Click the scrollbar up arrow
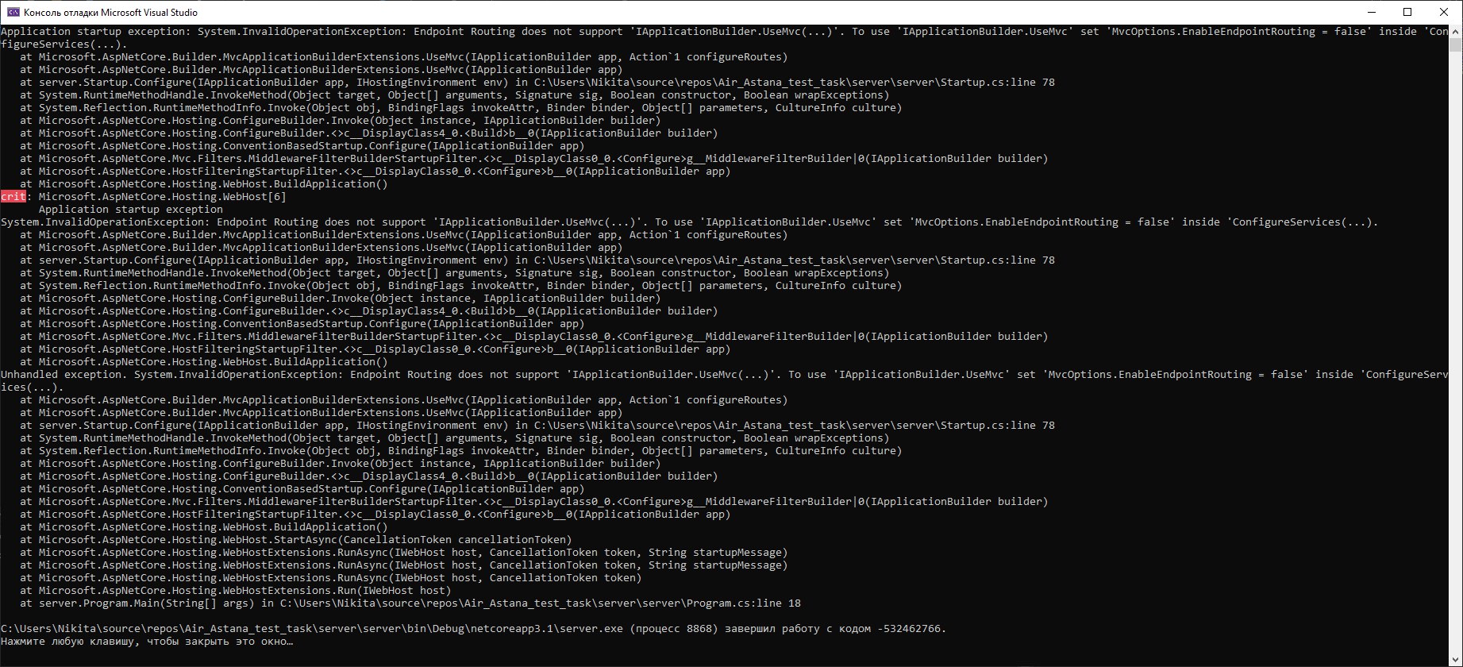The width and height of the screenshot is (1463, 667). 1456,31
